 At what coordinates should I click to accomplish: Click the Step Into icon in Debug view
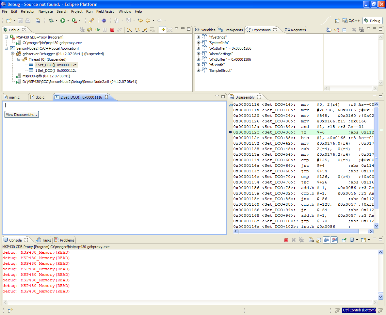click(130, 30)
